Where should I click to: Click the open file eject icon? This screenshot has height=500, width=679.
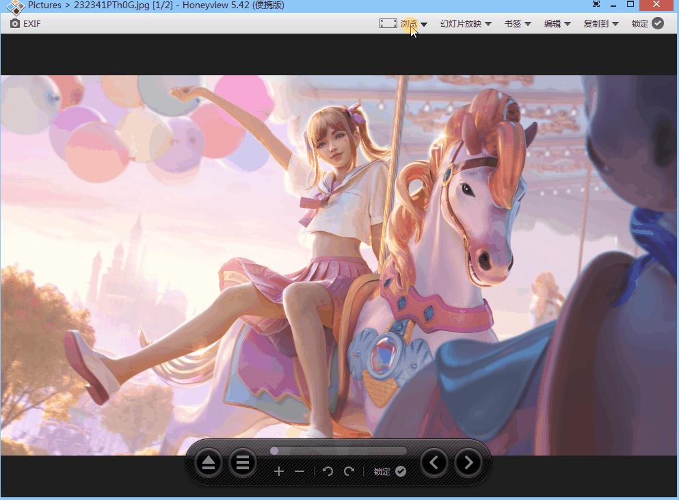click(x=209, y=463)
